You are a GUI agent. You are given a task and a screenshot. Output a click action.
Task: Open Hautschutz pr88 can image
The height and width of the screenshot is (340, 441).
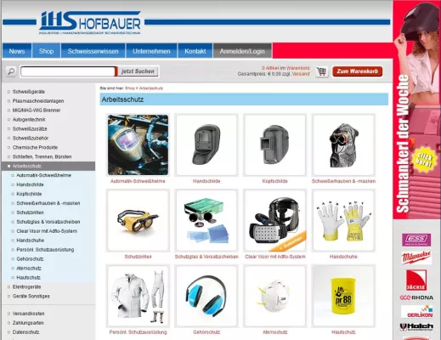point(343,296)
